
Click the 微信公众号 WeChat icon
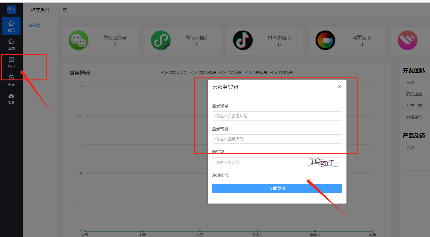tap(79, 40)
